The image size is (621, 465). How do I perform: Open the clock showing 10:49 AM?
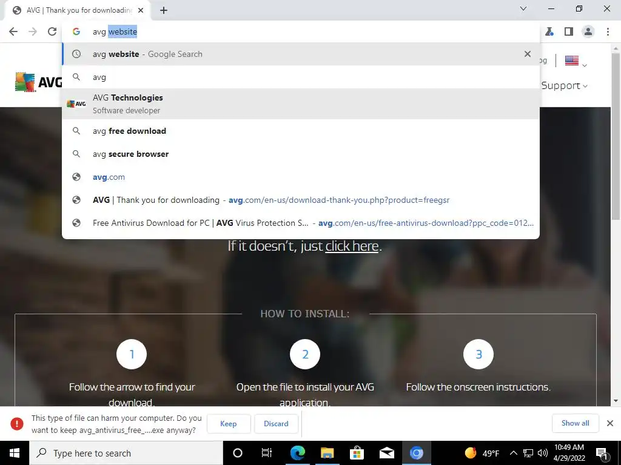pos(569,453)
